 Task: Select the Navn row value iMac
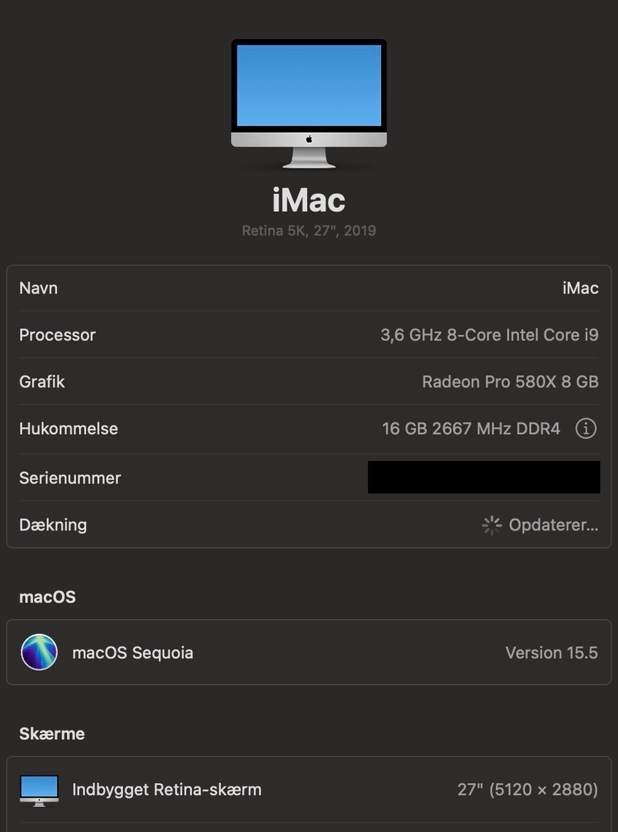coord(580,288)
